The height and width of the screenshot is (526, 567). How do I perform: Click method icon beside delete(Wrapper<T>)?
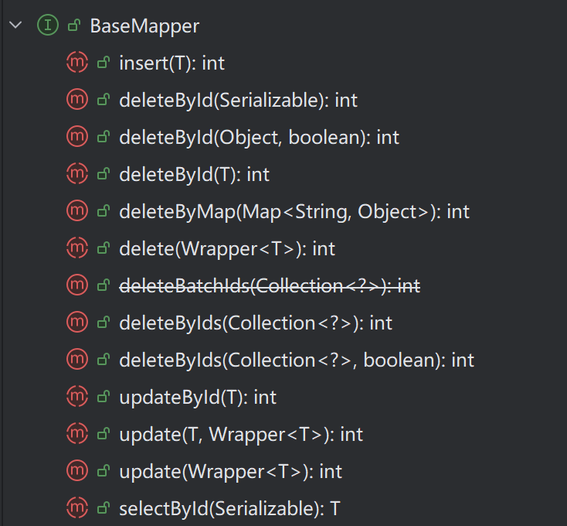point(77,248)
